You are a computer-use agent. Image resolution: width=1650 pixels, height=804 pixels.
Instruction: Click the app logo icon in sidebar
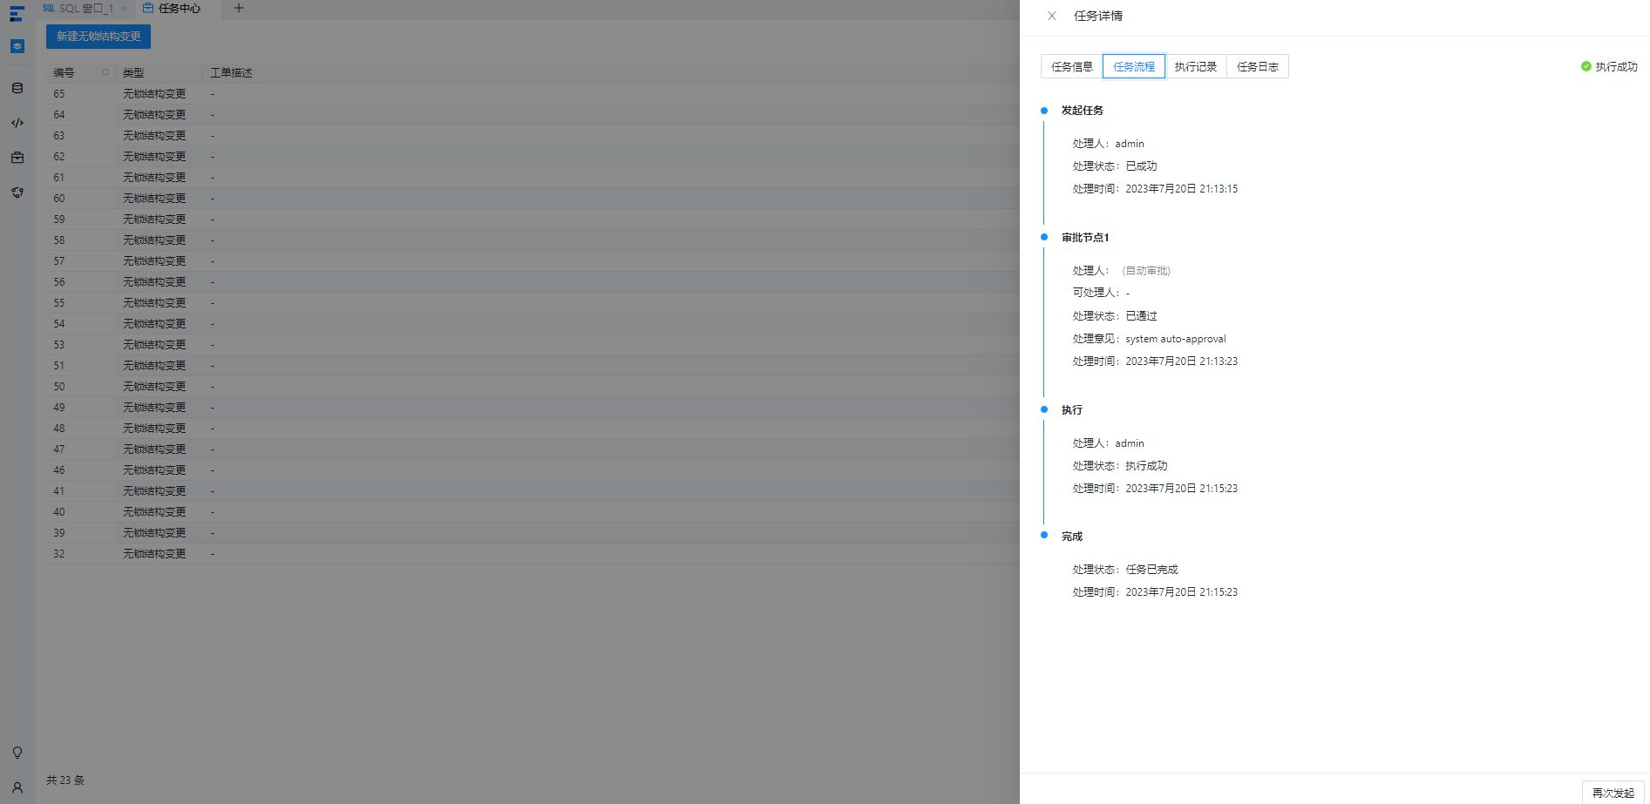pyautogui.click(x=17, y=14)
